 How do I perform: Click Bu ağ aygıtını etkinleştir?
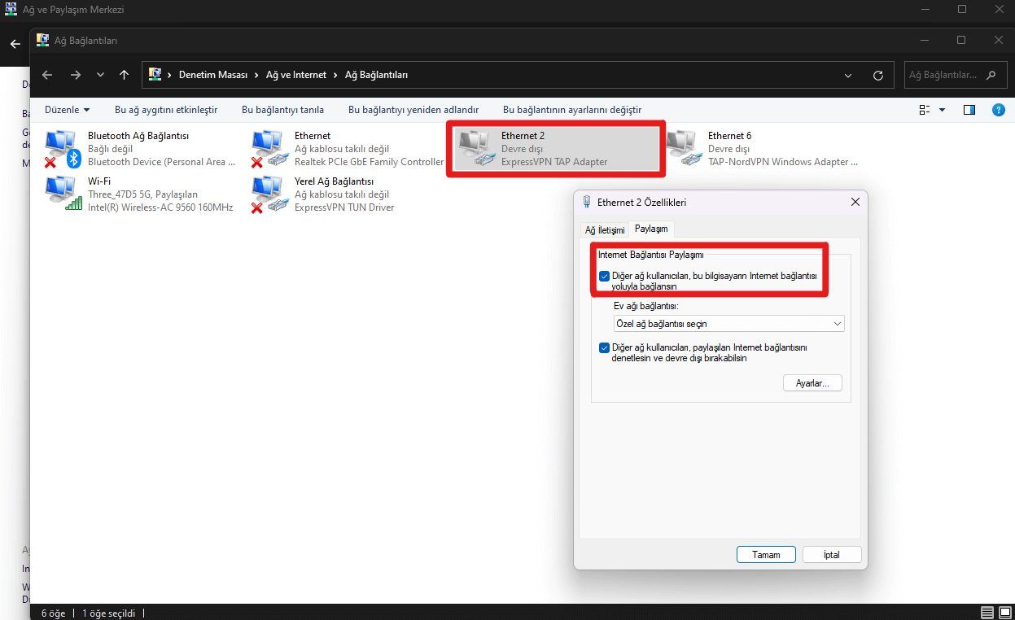[x=166, y=110]
